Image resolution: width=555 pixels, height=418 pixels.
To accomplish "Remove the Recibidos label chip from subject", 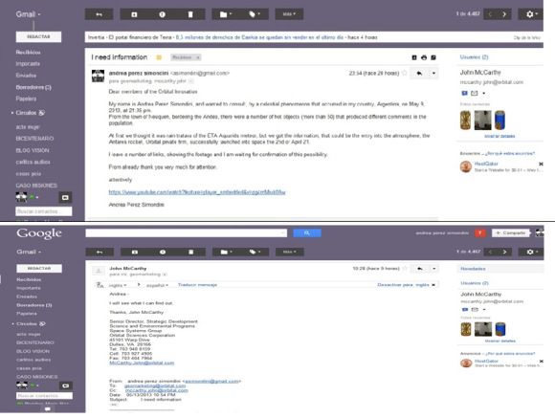I will [198, 57].
